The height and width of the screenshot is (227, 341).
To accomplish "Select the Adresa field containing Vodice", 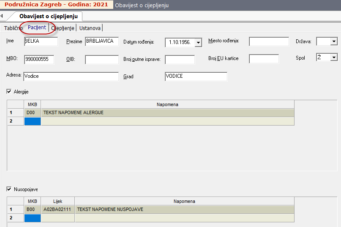I will 71,77.
